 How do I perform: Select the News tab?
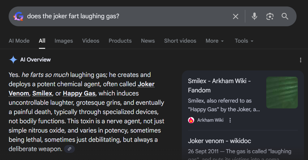click(x=148, y=41)
